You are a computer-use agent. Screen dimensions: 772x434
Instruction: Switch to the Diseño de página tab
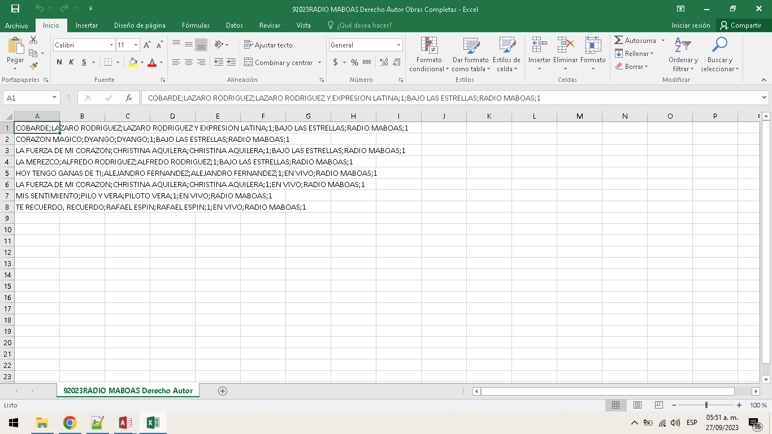pyautogui.click(x=140, y=25)
